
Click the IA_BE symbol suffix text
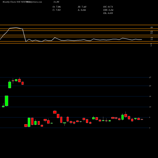[57, 2]
